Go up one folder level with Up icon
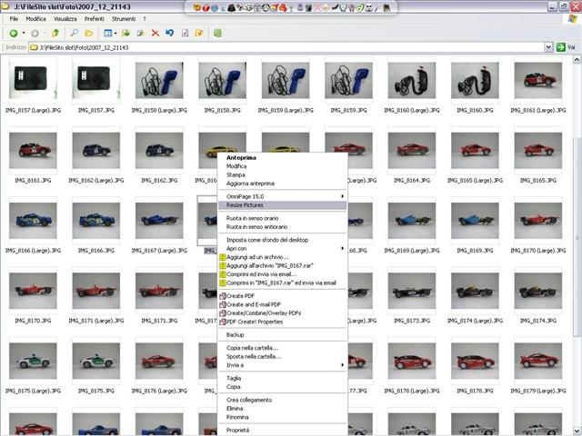 click(55, 33)
